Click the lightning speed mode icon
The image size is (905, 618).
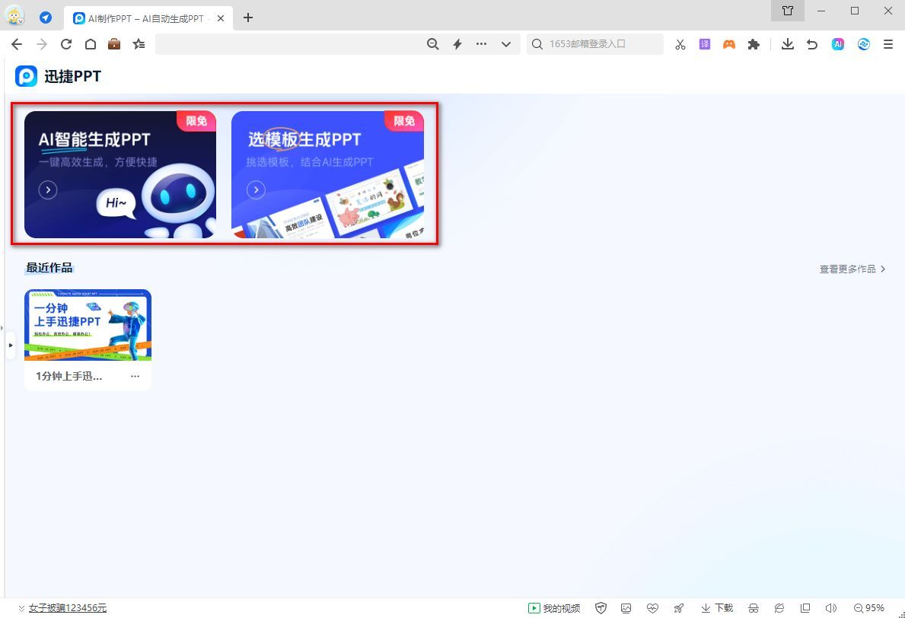point(457,44)
